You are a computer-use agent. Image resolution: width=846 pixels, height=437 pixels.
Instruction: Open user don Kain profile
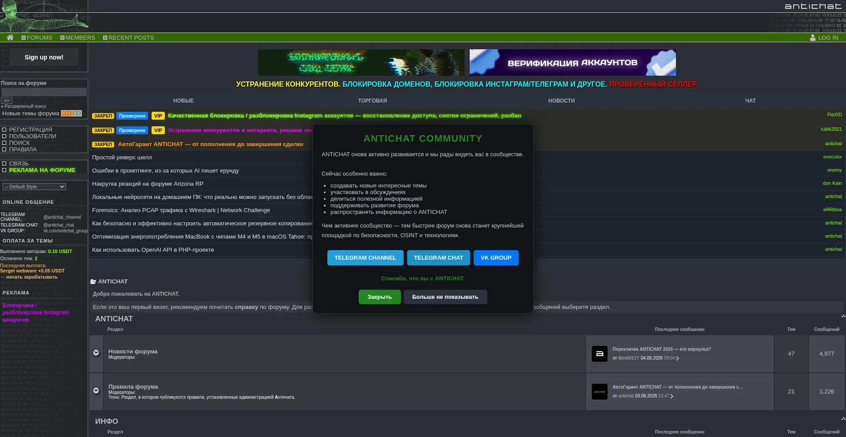coord(832,183)
